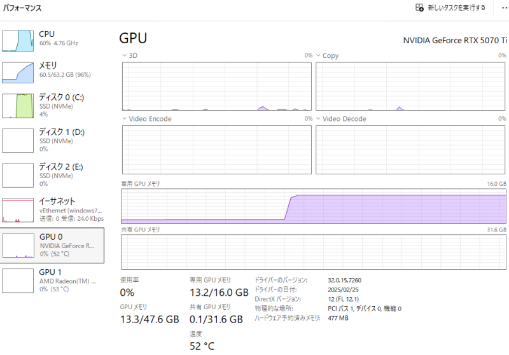509x355 pixels.
Task: Show ディスク 2 (E:) performance details
Action: pos(51,175)
